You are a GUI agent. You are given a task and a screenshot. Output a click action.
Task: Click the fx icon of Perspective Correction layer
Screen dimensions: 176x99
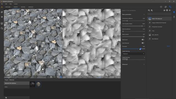[x=150, y=27]
